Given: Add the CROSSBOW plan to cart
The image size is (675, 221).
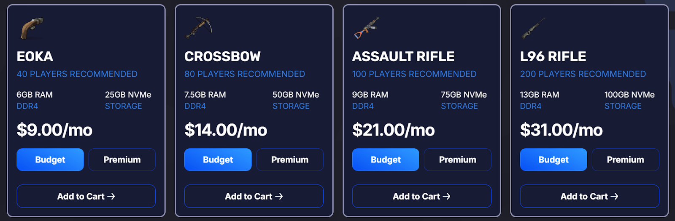Looking at the screenshot, I should tap(254, 196).
